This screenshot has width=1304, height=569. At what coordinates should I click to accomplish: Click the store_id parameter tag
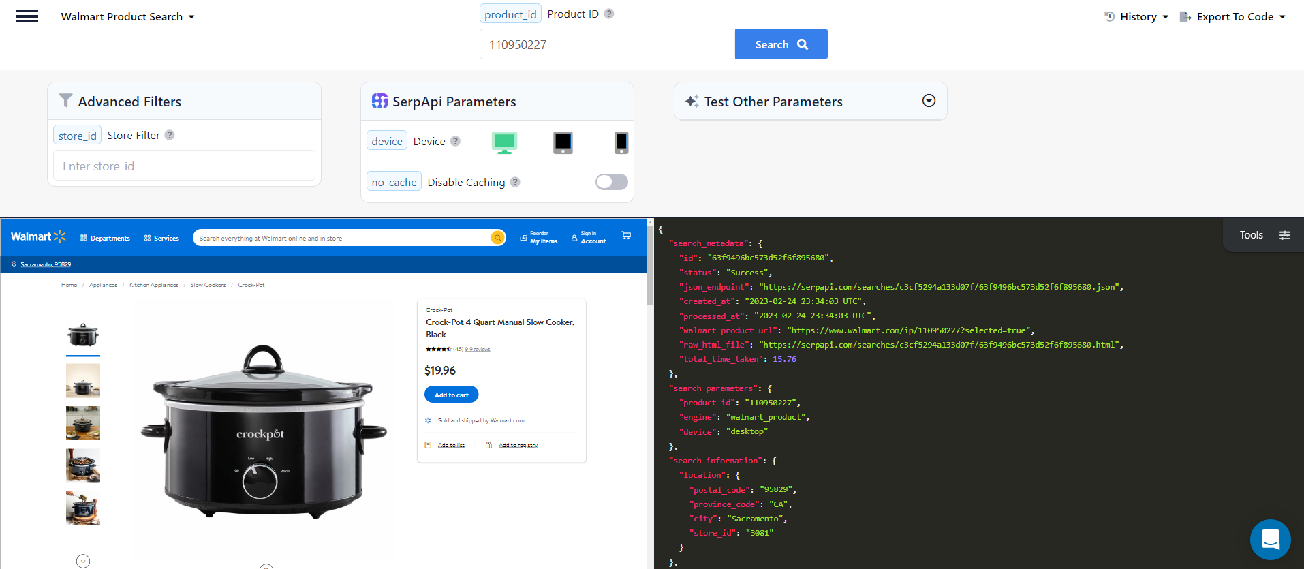78,136
